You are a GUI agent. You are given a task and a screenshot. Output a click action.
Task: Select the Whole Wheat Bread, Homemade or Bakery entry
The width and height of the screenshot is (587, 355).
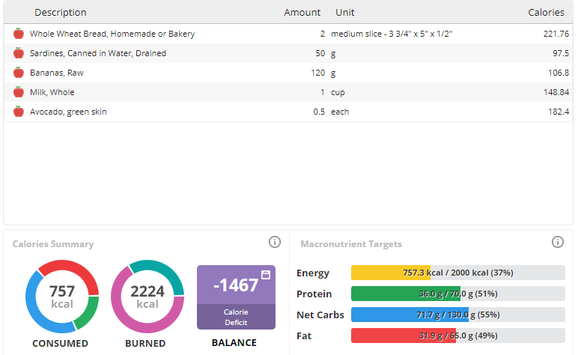112,34
